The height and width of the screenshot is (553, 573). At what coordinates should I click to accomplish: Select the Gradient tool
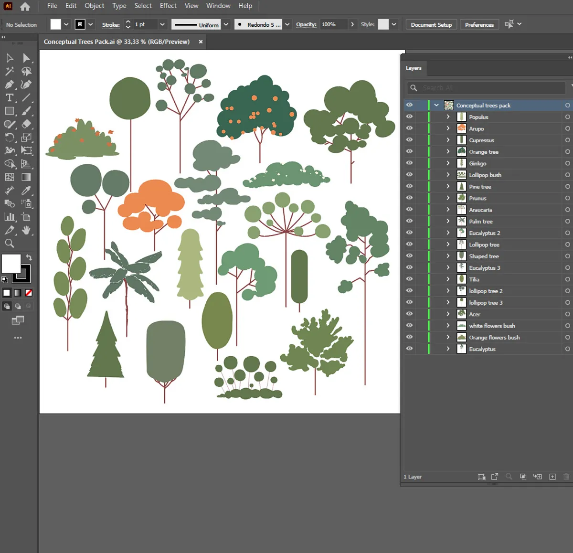pos(26,177)
